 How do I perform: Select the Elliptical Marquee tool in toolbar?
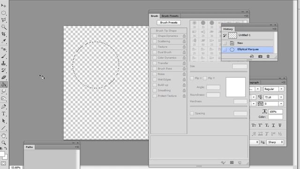3,13
